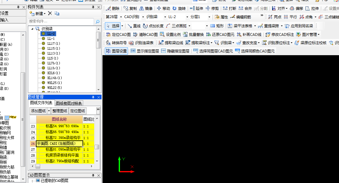Switch to 图纸楼层对照表 tab
This screenshot has height=183, width=339.
69,103
